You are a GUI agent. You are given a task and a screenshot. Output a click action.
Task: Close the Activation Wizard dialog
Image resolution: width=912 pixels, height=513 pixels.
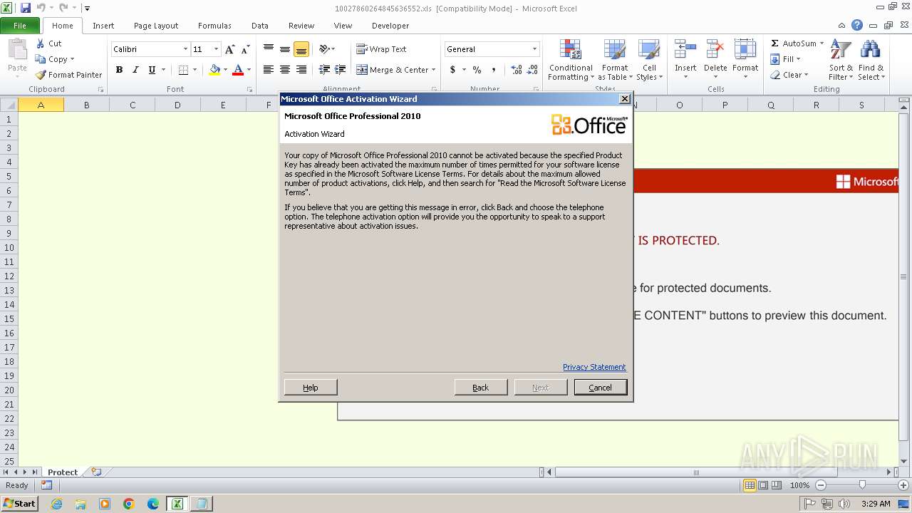tap(625, 99)
